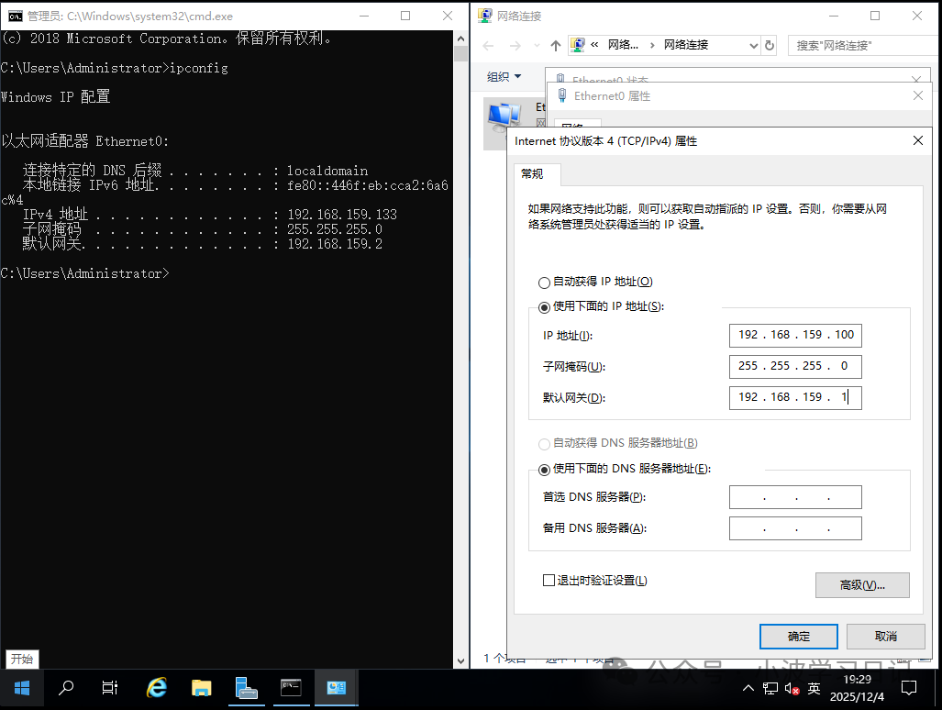This screenshot has width=942, height=710.
Task: Close the IPv4 properties dialog
Action: (x=917, y=140)
